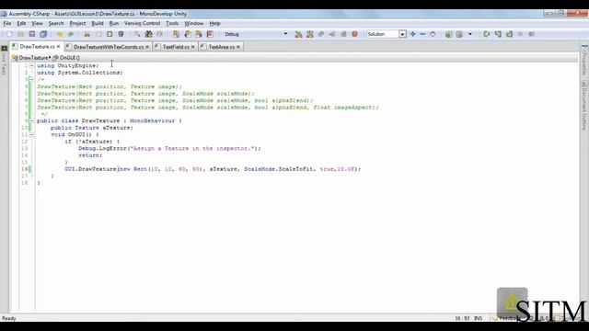Image resolution: width=589 pixels, height=331 pixels.
Task: Open the Build menu
Action: tap(98, 23)
